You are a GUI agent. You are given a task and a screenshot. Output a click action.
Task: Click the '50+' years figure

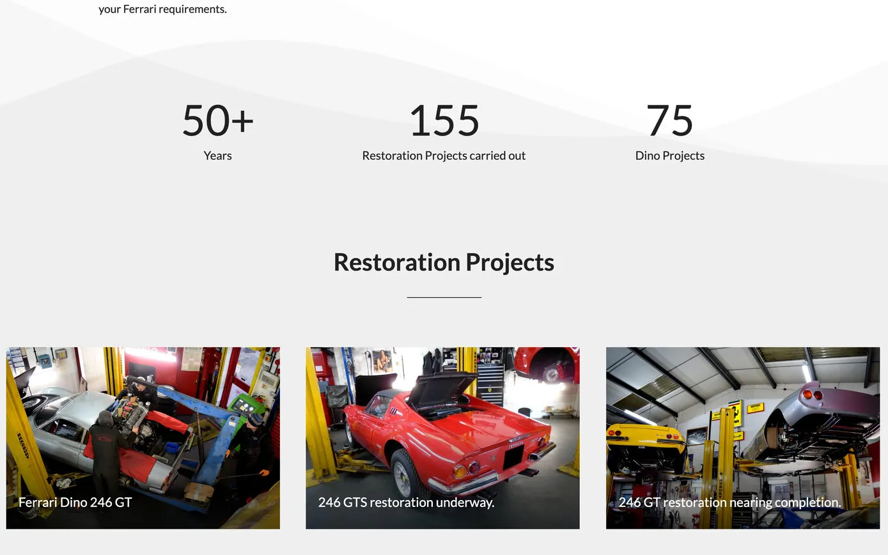[217, 120]
